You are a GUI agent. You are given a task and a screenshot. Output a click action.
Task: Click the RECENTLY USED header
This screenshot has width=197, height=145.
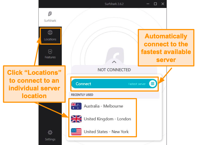tap(82, 95)
